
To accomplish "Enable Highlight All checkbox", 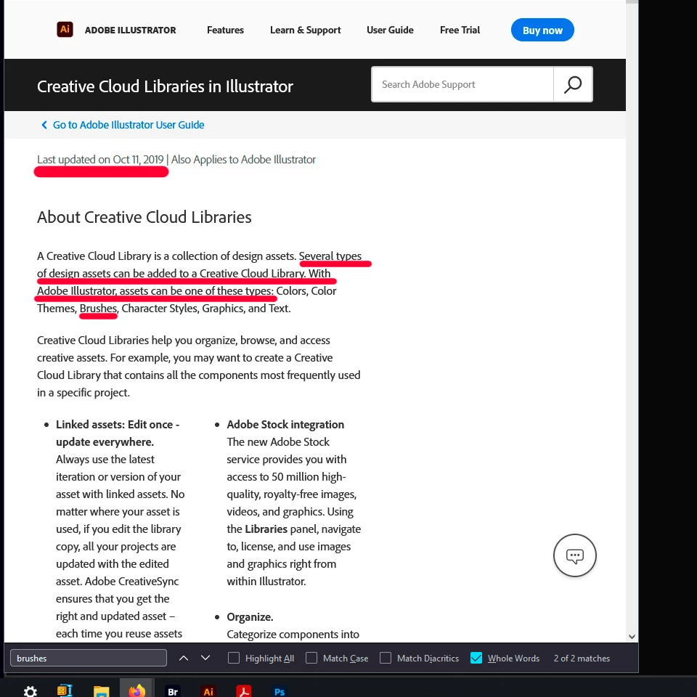I will (x=233, y=658).
